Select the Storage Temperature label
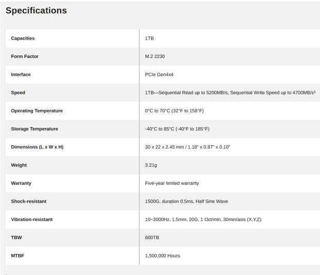The image size is (320, 275). click(34, 129)
